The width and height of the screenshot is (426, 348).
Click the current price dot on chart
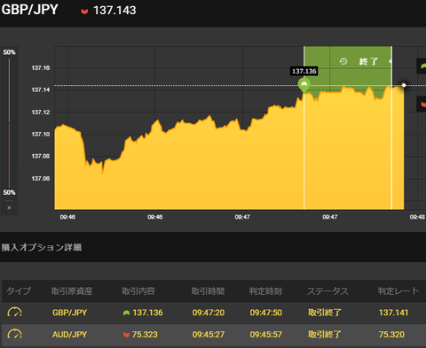(x=404, y=85)
